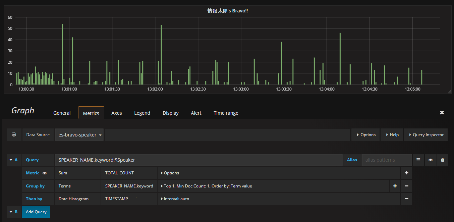The width and height of the screenshot is (454, 222).
Task: Open query A hamburger menu icon
Action: click(418, 160)
